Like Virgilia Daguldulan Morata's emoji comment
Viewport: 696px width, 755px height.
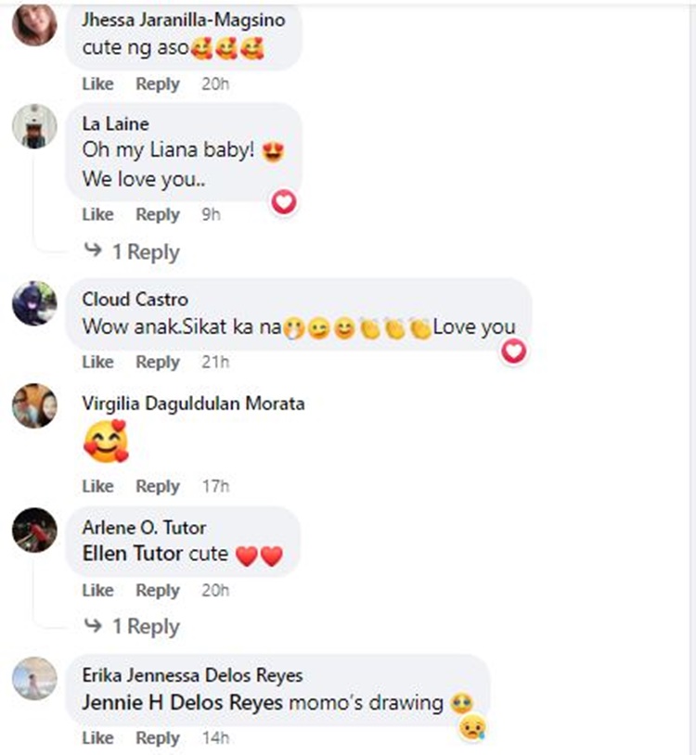[x=97, y=486]
